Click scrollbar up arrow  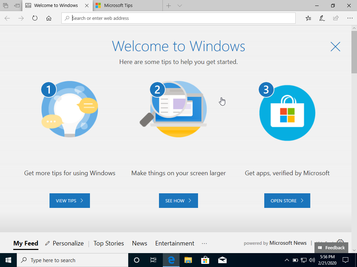coord(354,28)
